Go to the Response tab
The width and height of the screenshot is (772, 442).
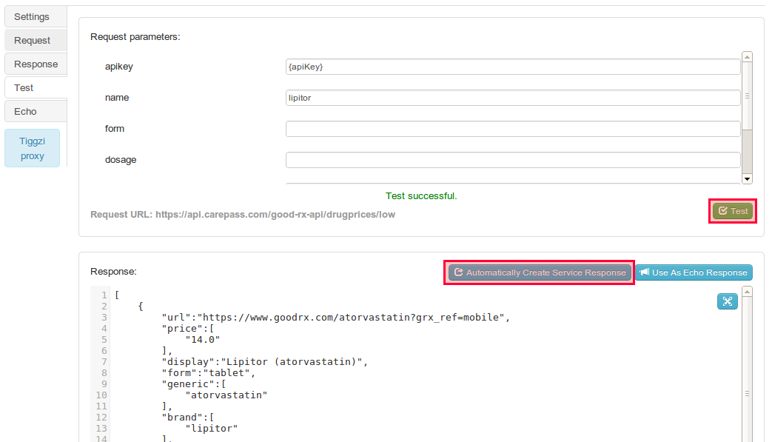[x=36, y=64]
